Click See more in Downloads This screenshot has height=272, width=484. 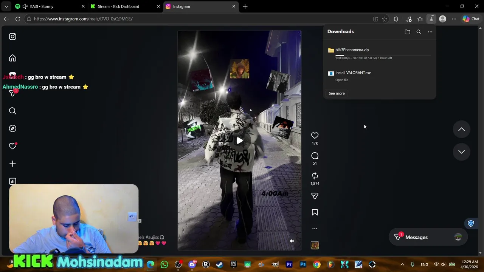click(337, 93)
